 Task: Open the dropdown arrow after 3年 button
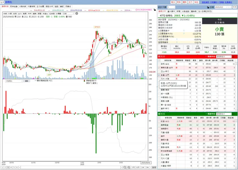pyautogui.click(x=151, y=167)
